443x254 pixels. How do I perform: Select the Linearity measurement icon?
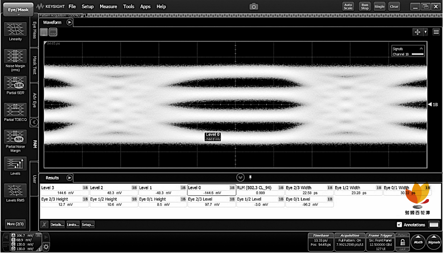(x=15, y=29)
